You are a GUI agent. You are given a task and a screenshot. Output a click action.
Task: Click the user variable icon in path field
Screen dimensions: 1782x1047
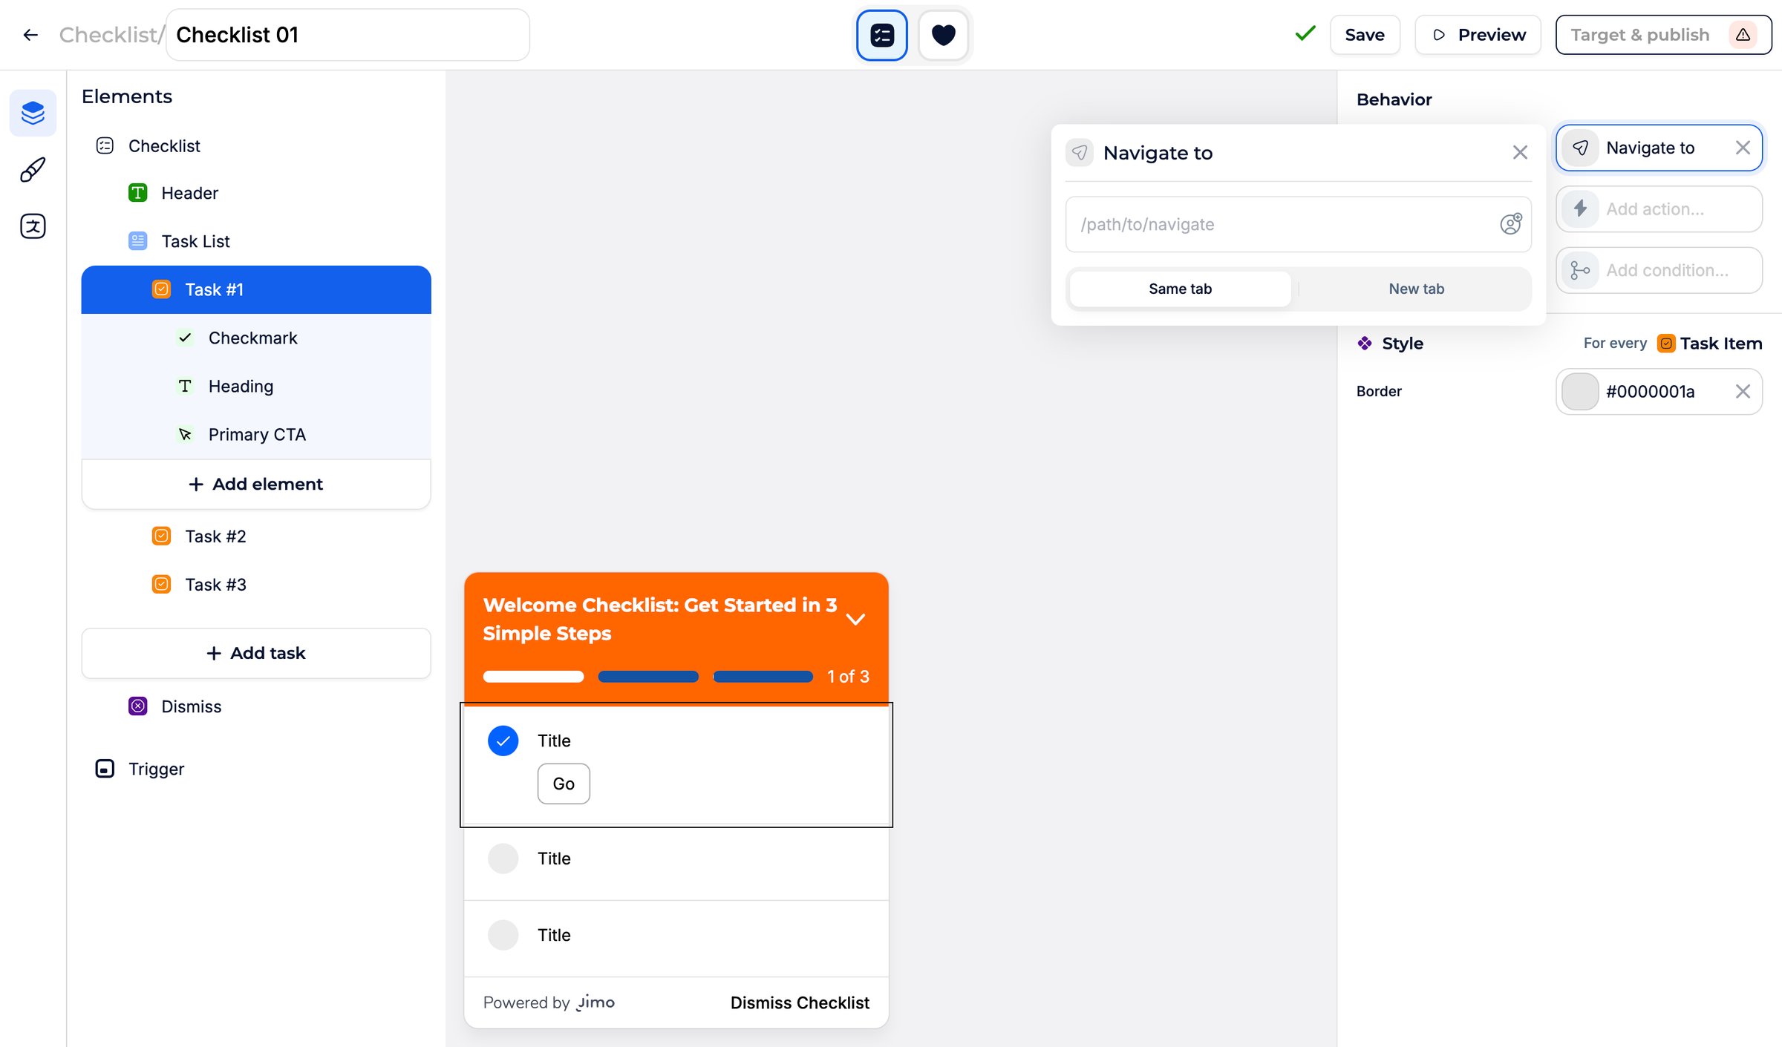[x=1510, y=224]
